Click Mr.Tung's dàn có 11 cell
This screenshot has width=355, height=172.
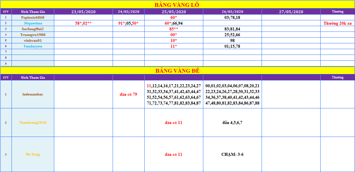[x=174, y=154]
